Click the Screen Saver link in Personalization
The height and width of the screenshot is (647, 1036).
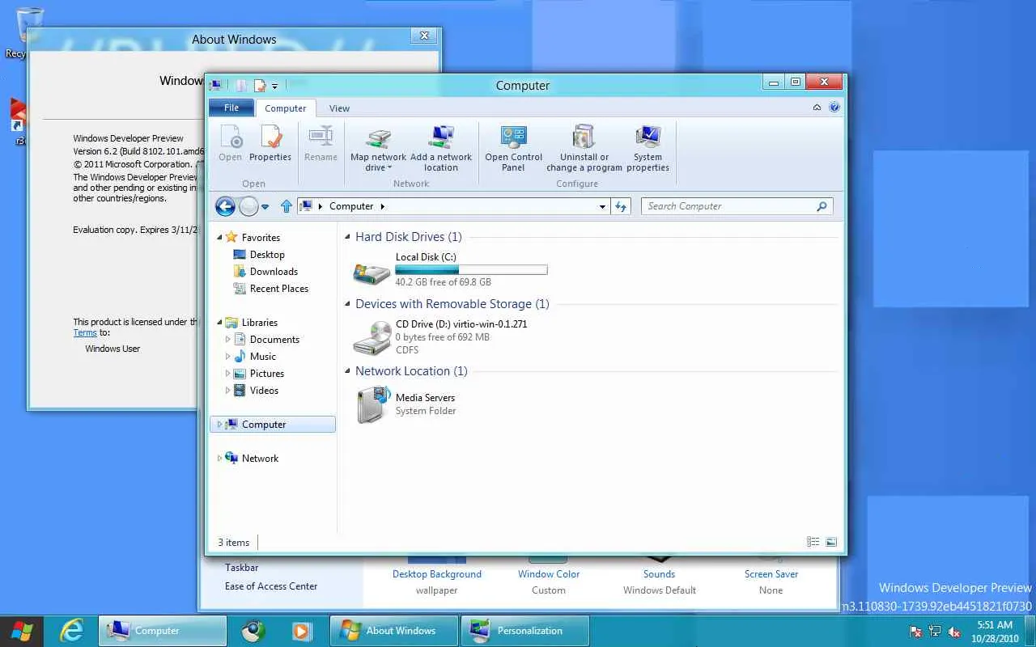[771, 574]
